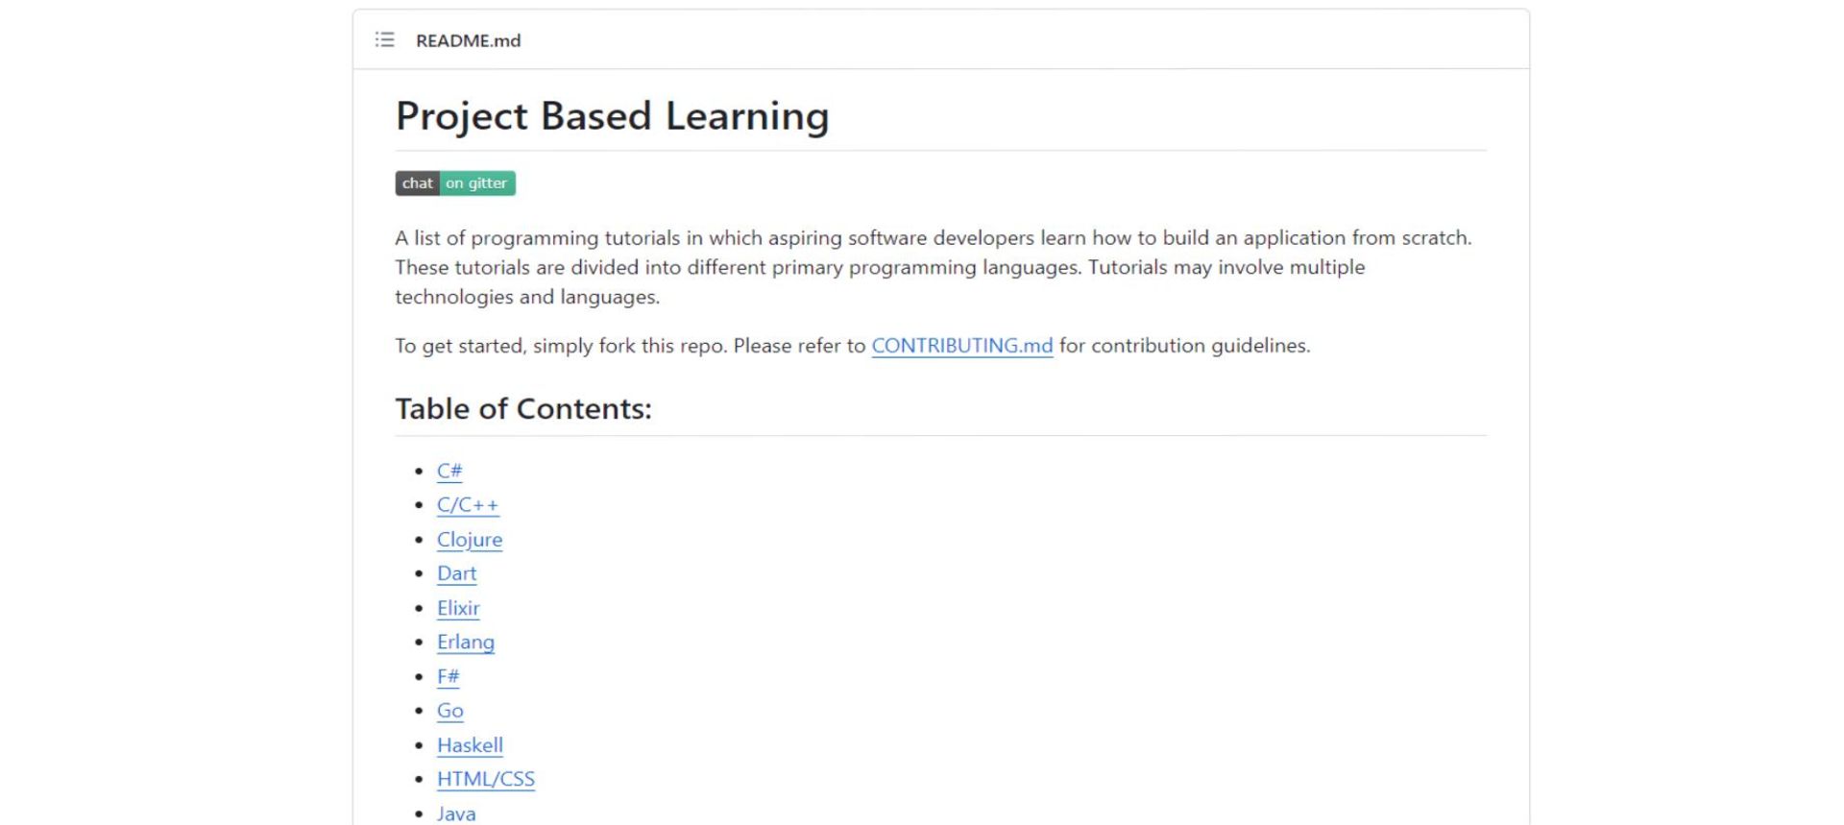The height and width of the screenshot is (825, 1844).
Task: Open the CONTRIBUTING.md link
Action: 960,346
